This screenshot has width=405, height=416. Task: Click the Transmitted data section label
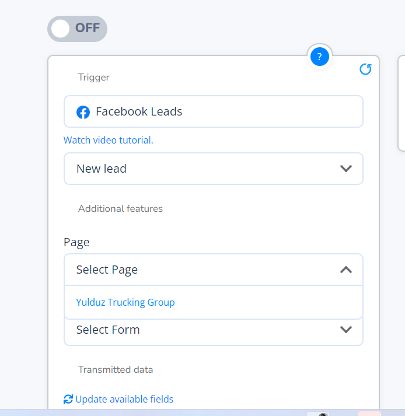click(116, 369)
